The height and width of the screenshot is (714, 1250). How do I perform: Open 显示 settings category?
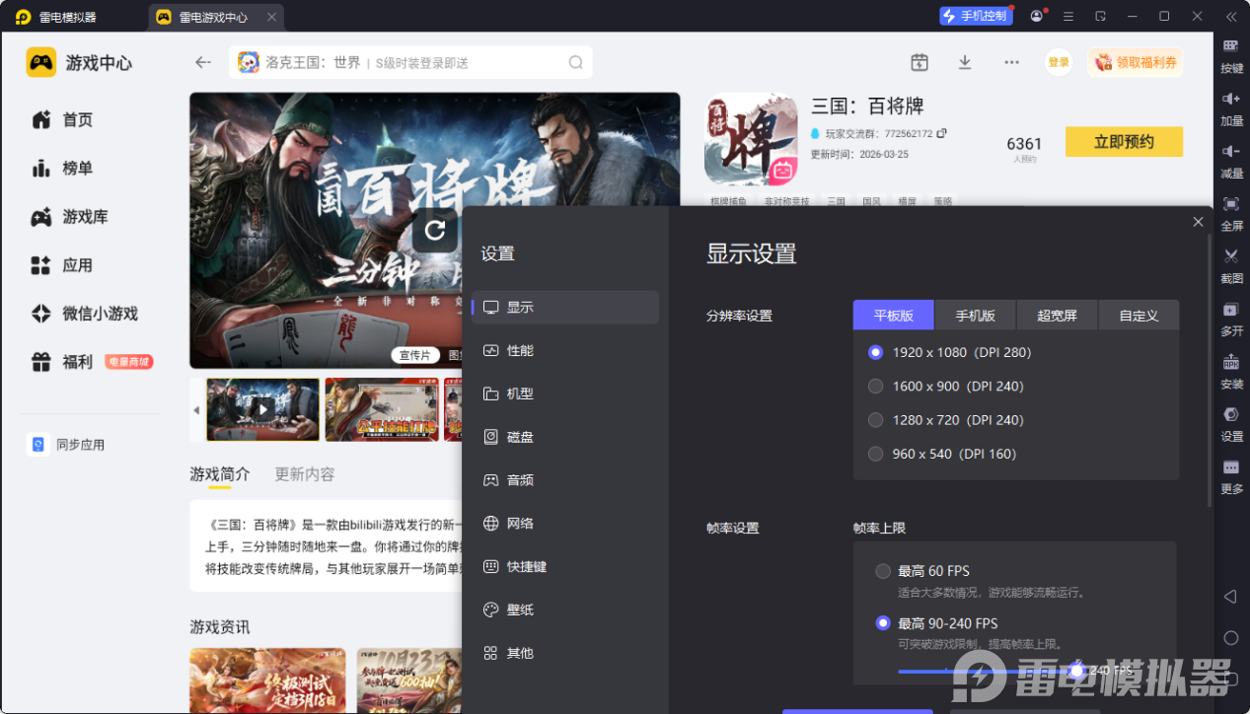tap(565, 307)
